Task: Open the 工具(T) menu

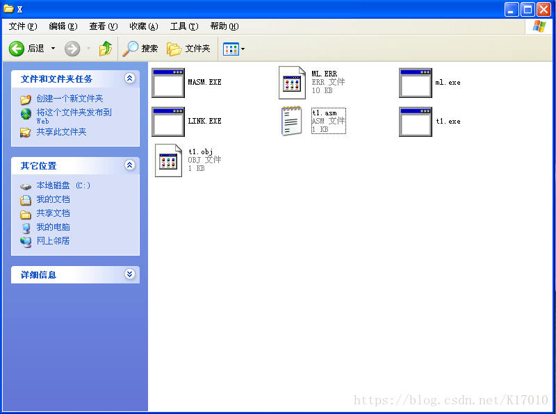Action: point(184,26)
